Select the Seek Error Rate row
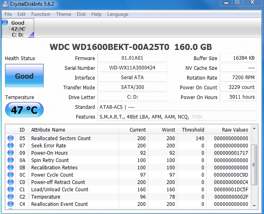This screenshot has height=214, width=264. pyautogui.click(x=128, y=145)
